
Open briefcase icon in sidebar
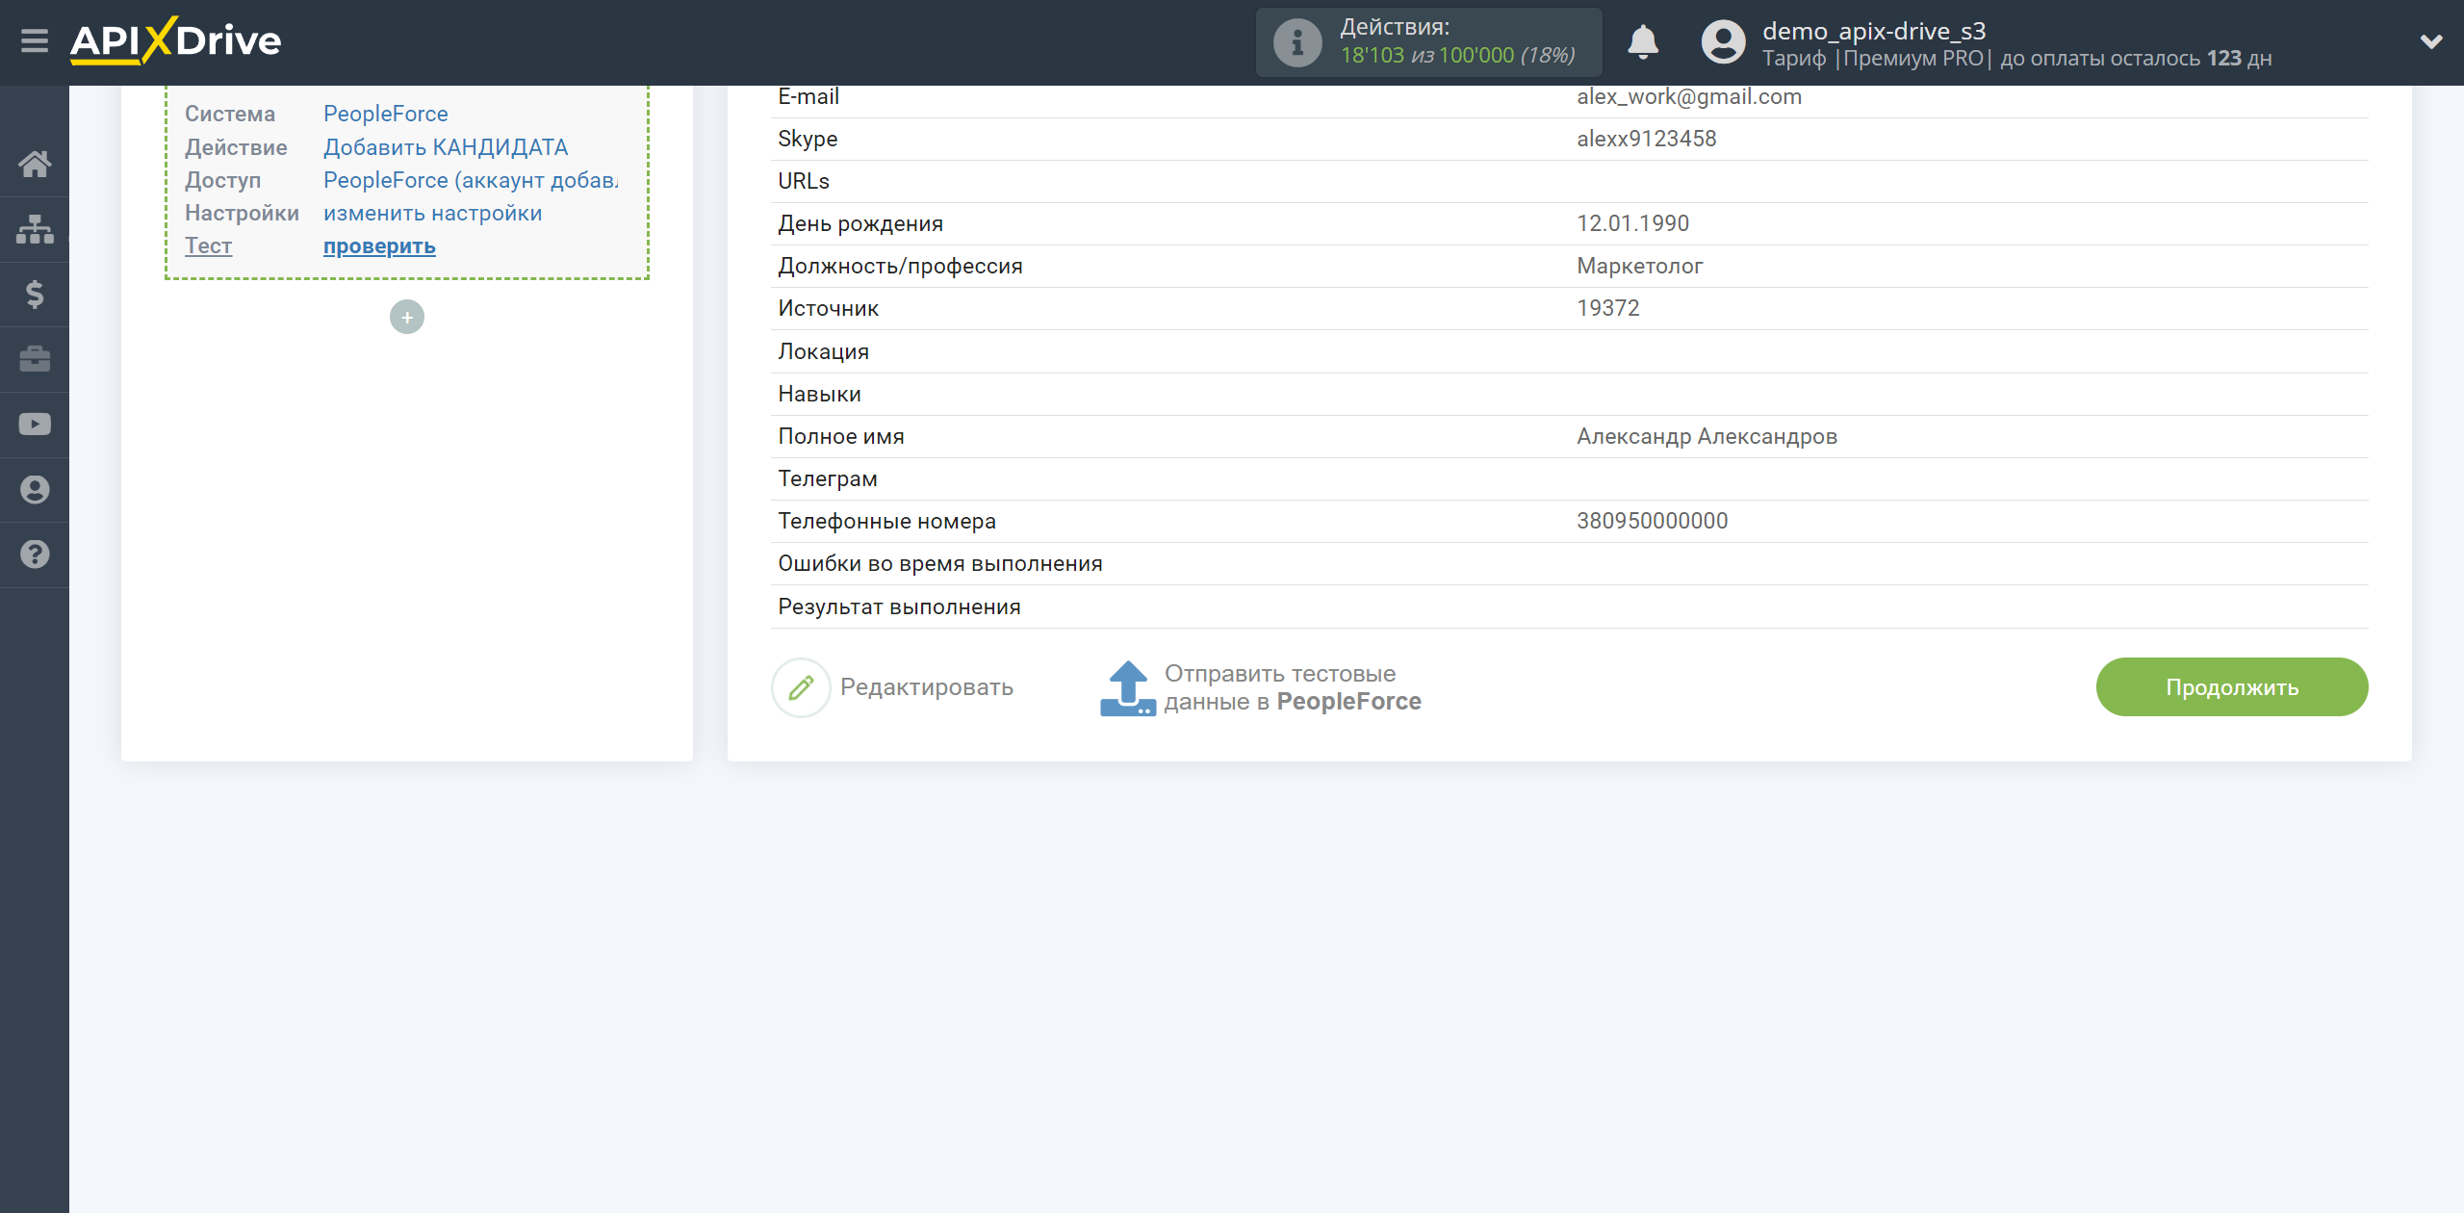(x=35, y=359)
